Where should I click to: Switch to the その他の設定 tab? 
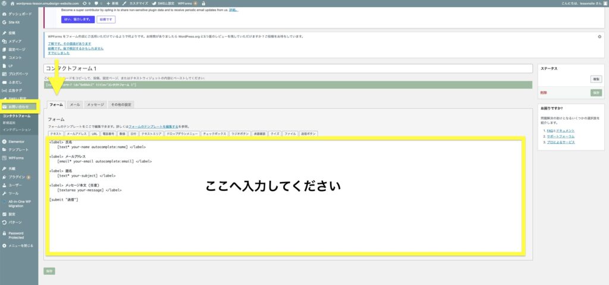121,104
